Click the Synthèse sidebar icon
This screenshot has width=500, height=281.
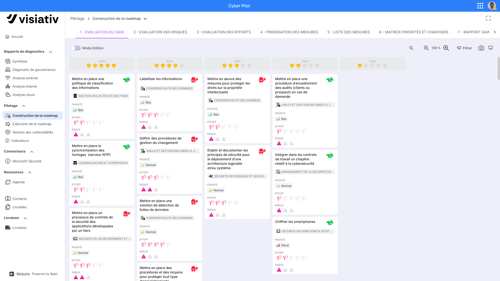(x=8, y=61)
